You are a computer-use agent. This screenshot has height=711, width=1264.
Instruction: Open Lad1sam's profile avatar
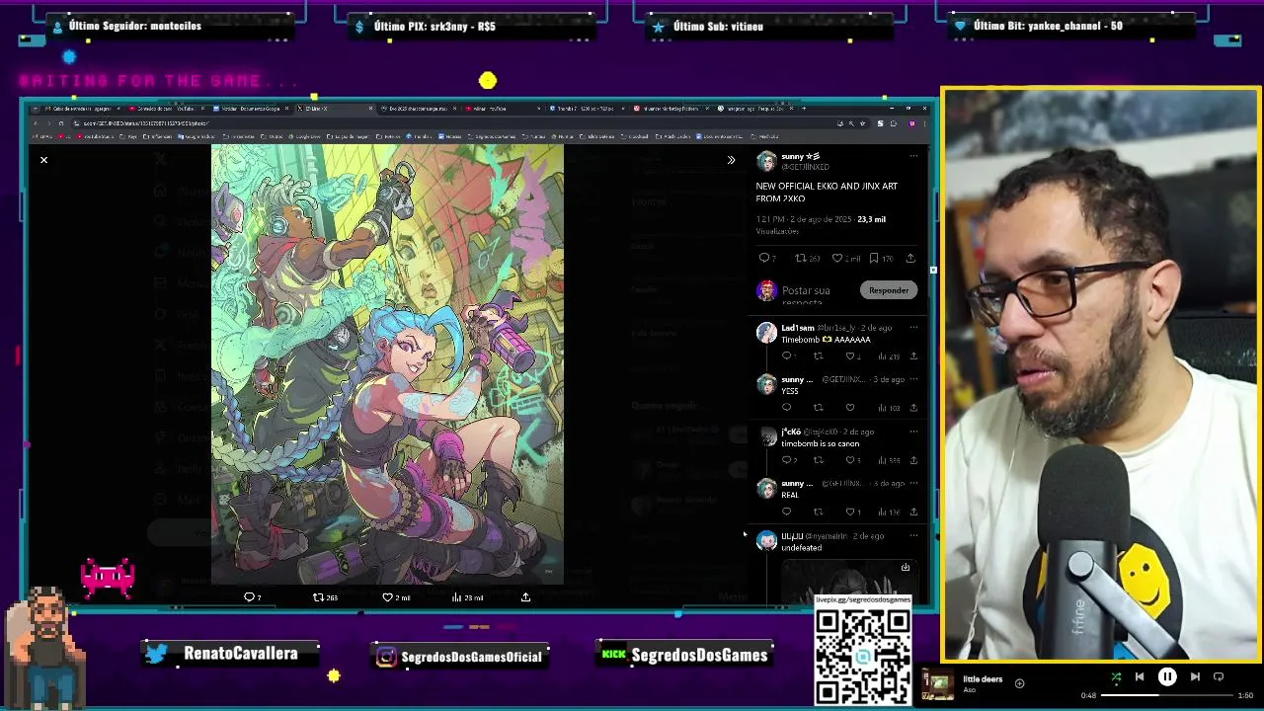pos(766,333)
